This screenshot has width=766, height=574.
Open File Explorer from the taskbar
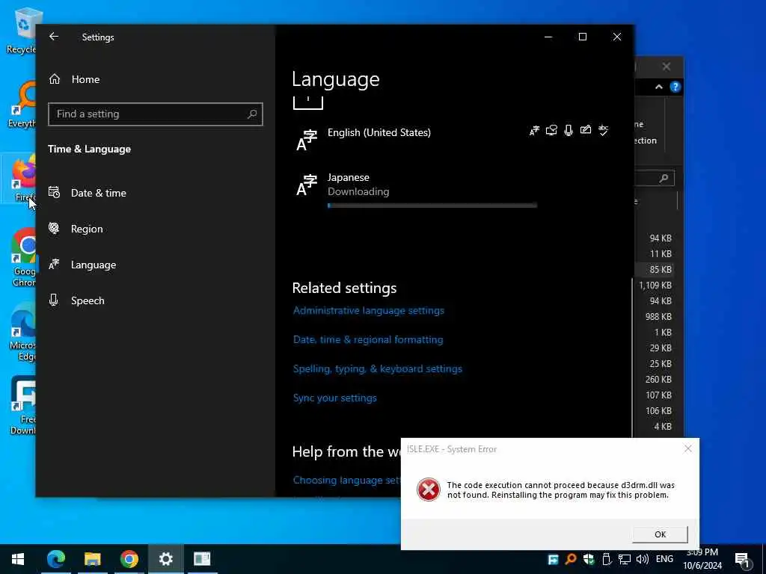[x=92, y=559]
